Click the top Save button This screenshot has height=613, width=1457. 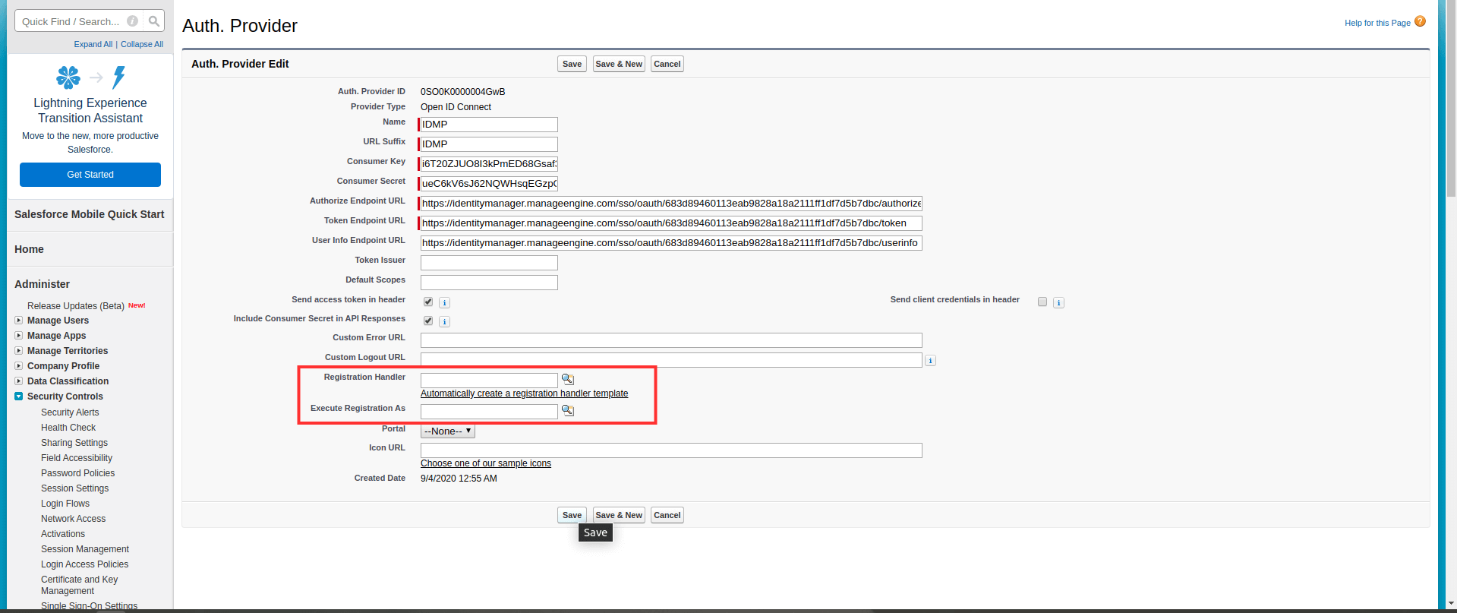click(x=572, y=64)
